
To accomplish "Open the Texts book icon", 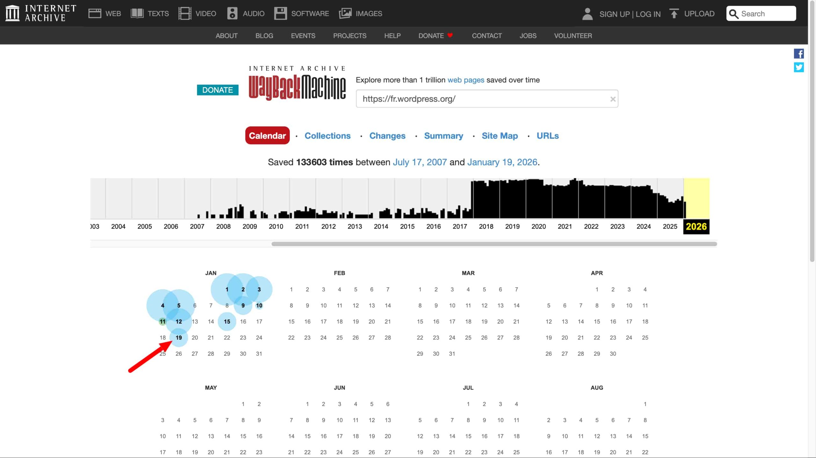I will (x=137, y=13).
